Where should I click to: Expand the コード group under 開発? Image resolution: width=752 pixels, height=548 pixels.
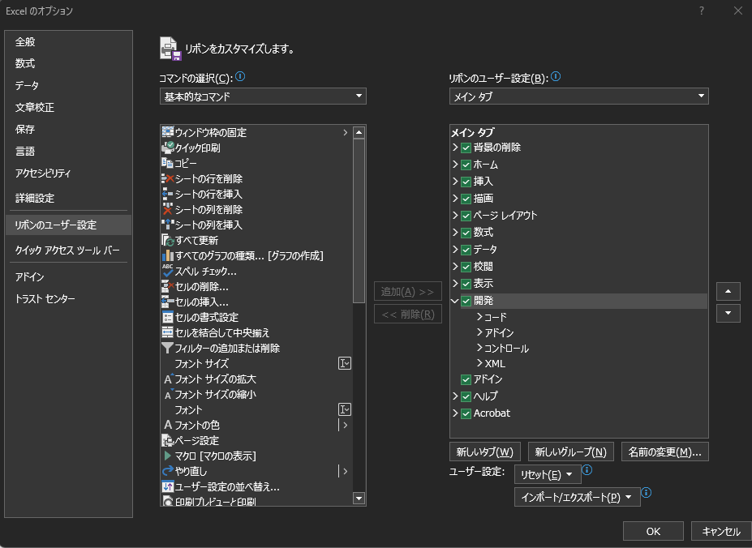pos(479,318)
